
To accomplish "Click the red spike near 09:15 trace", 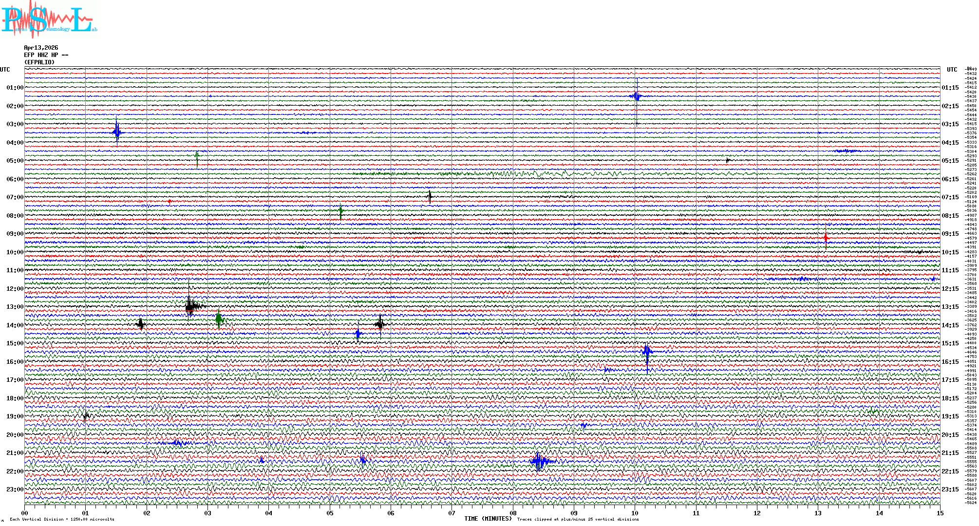I will pyautogui.click(x=826, y=238).
